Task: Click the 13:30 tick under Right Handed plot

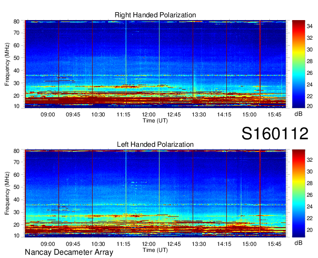Action: [199, 115]
